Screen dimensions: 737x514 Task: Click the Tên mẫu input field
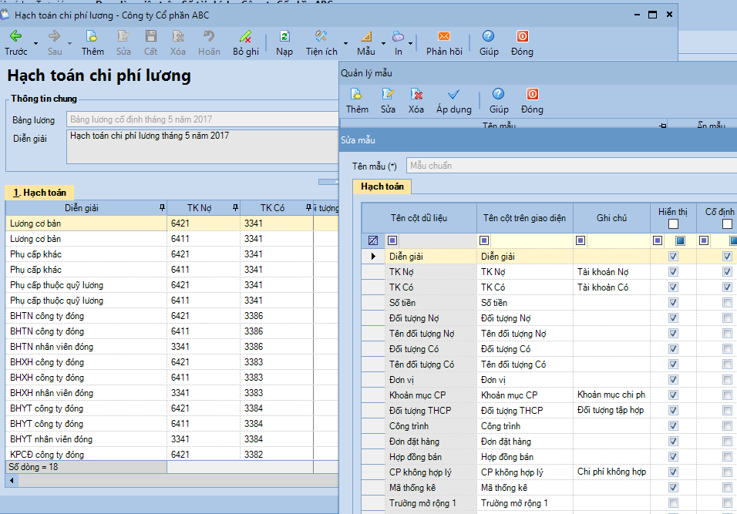coord(571,166)
